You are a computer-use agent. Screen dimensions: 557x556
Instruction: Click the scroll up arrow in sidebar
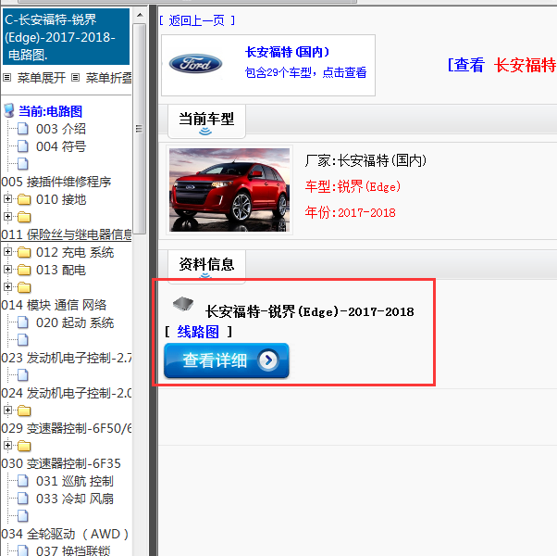pos(140,16)
